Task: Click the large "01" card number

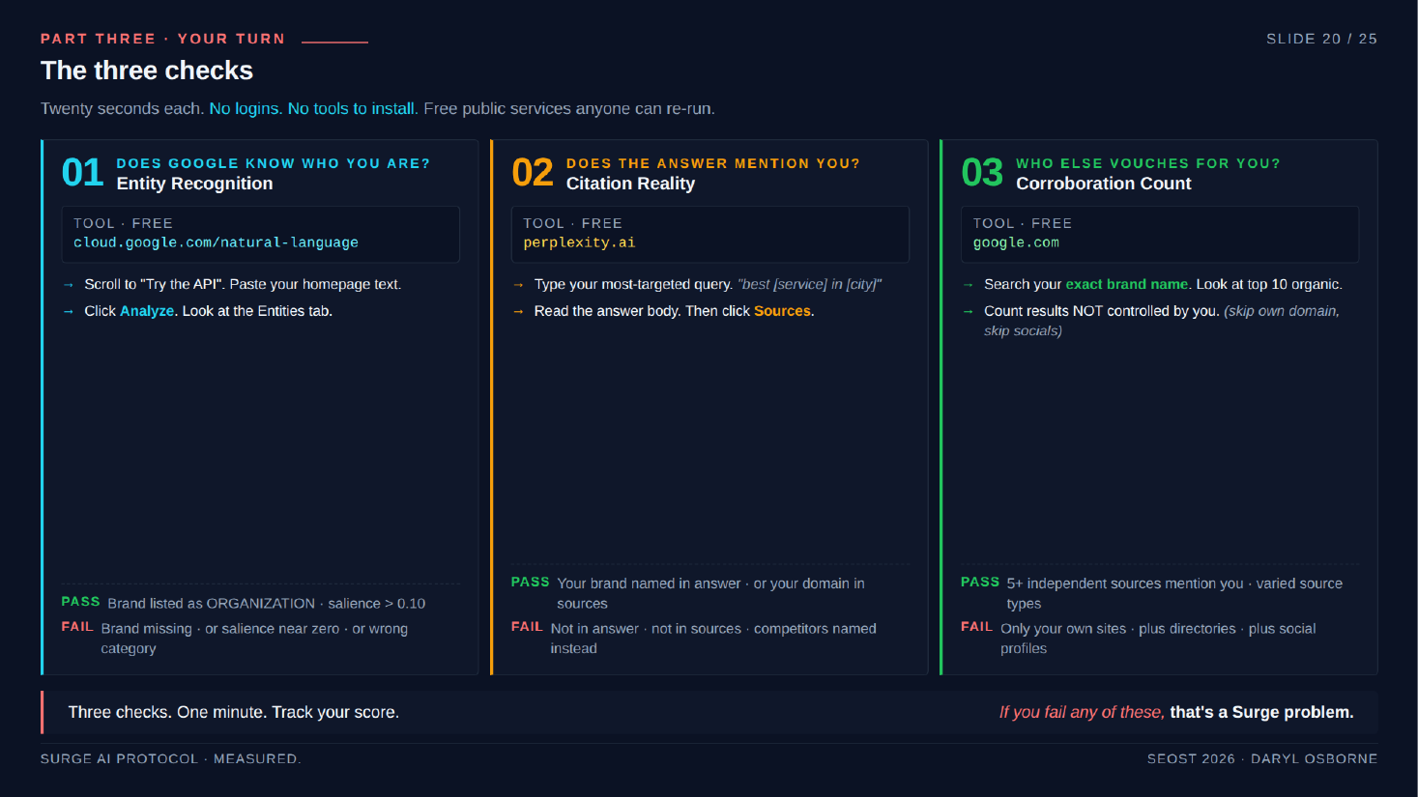Action: pos(82,173)
